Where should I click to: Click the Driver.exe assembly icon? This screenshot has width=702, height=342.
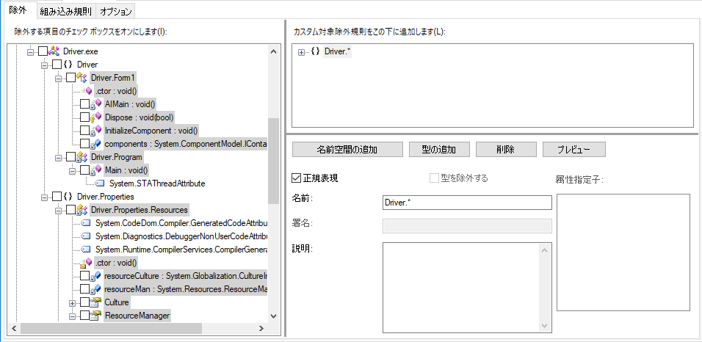54,51
